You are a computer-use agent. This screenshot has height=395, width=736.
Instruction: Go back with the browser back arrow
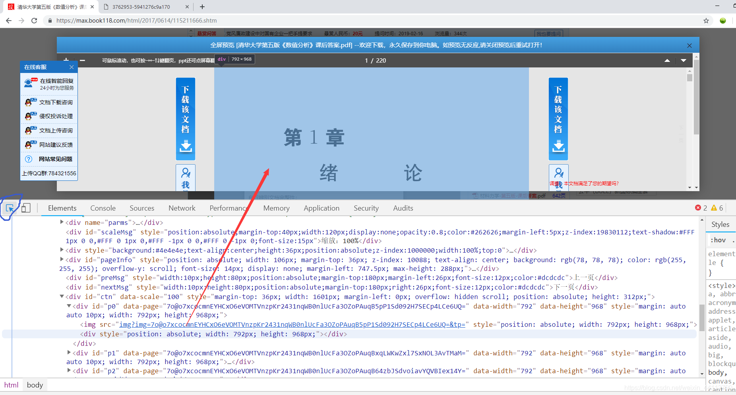9,21
